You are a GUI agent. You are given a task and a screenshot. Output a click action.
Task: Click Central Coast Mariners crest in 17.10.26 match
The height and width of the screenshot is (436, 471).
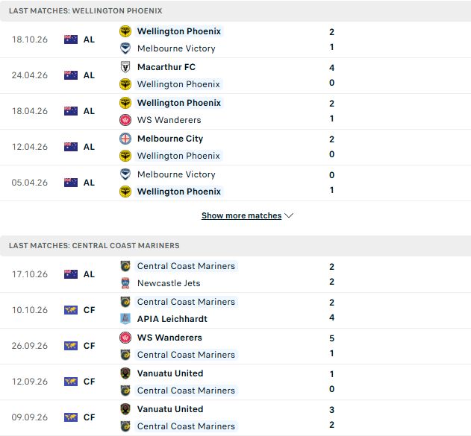[125, 266]
